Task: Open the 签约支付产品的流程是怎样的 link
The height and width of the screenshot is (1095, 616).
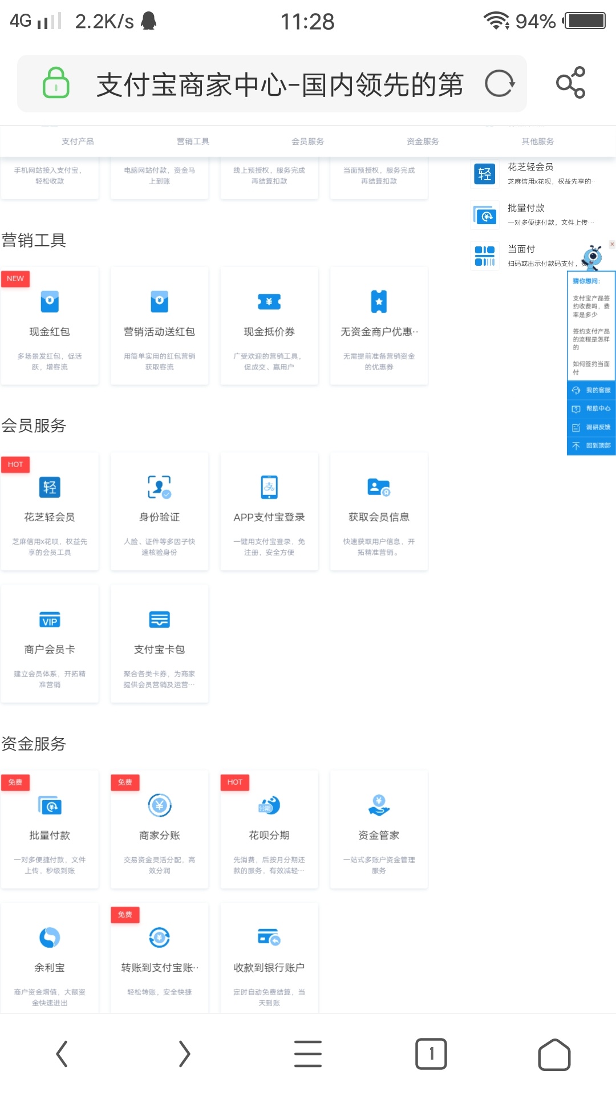Action: [x=591, y=339]
